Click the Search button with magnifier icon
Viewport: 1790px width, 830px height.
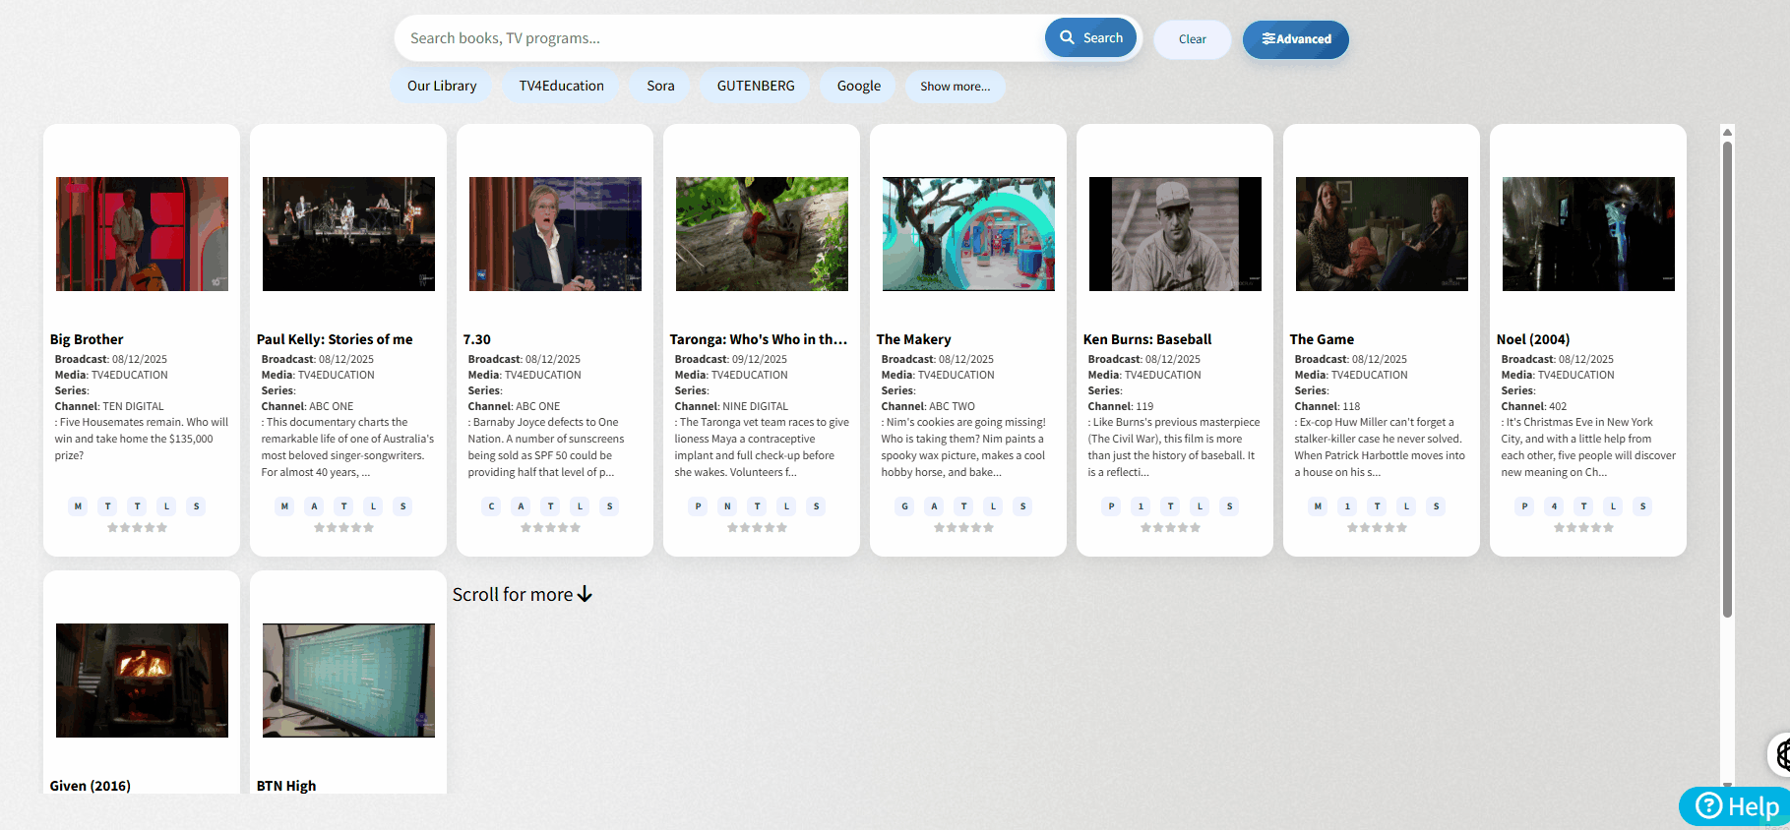1090,38
